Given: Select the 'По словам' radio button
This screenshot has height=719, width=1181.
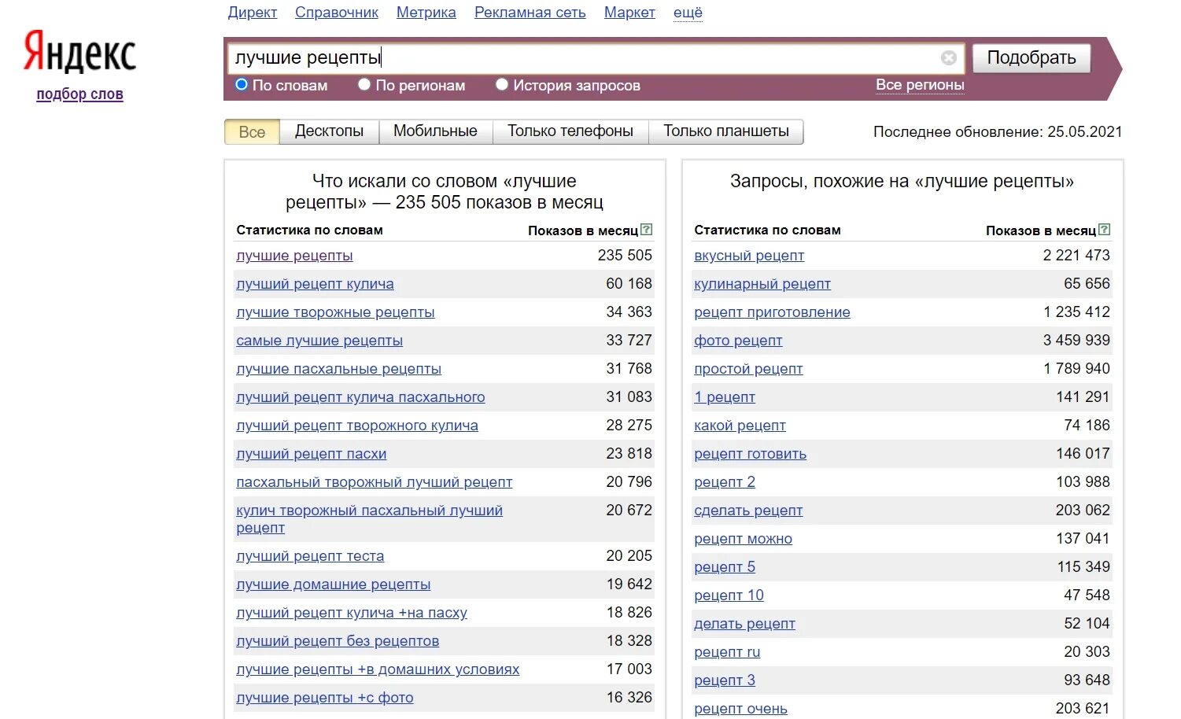Looking at the screenshot, I should (242, 84).
